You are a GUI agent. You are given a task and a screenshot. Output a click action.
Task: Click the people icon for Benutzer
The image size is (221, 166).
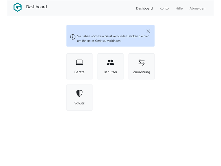click(110, 62)
